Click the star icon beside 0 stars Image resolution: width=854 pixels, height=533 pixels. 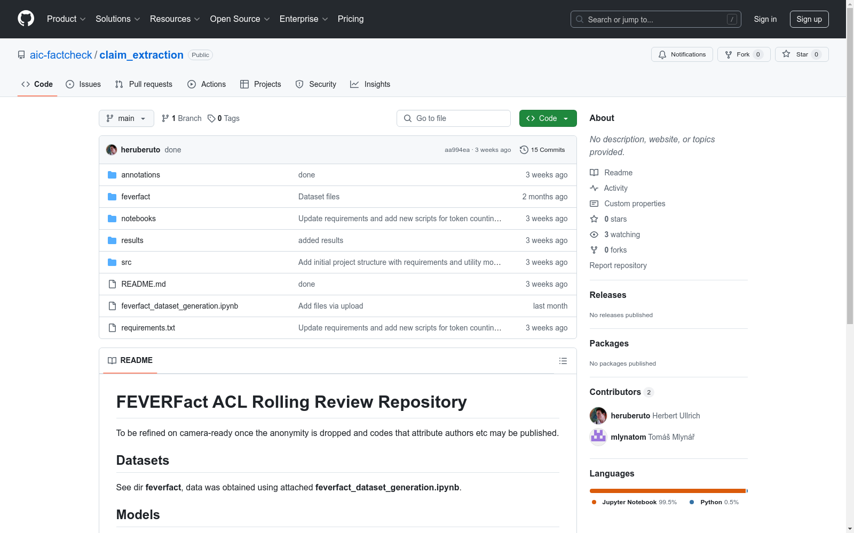[594, 219]
